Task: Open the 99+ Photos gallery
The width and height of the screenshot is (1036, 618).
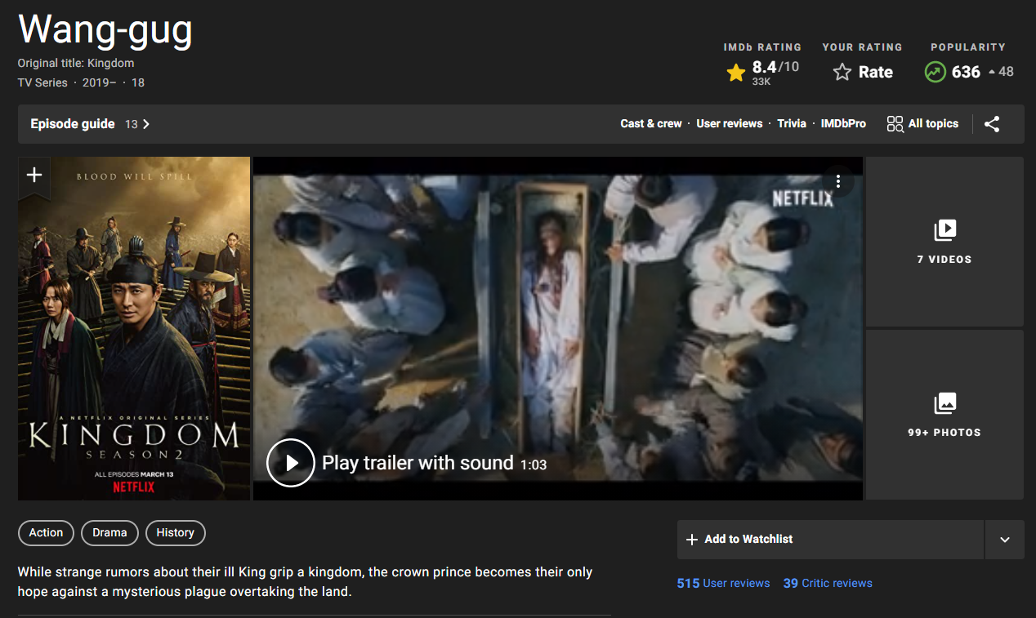Action: click(x=944, y=415)
